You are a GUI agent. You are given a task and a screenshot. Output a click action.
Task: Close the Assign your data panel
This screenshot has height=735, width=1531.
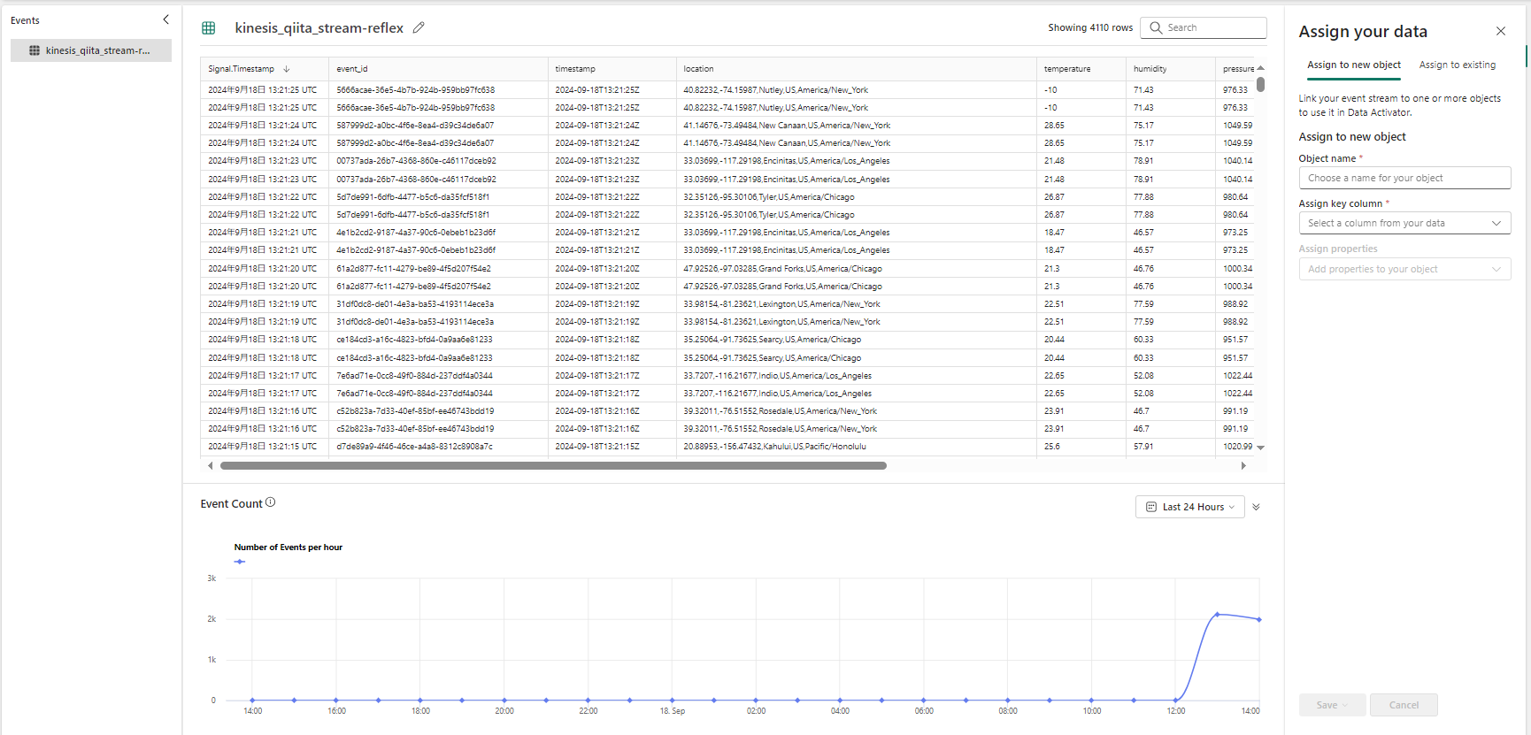coord(1501,31)
